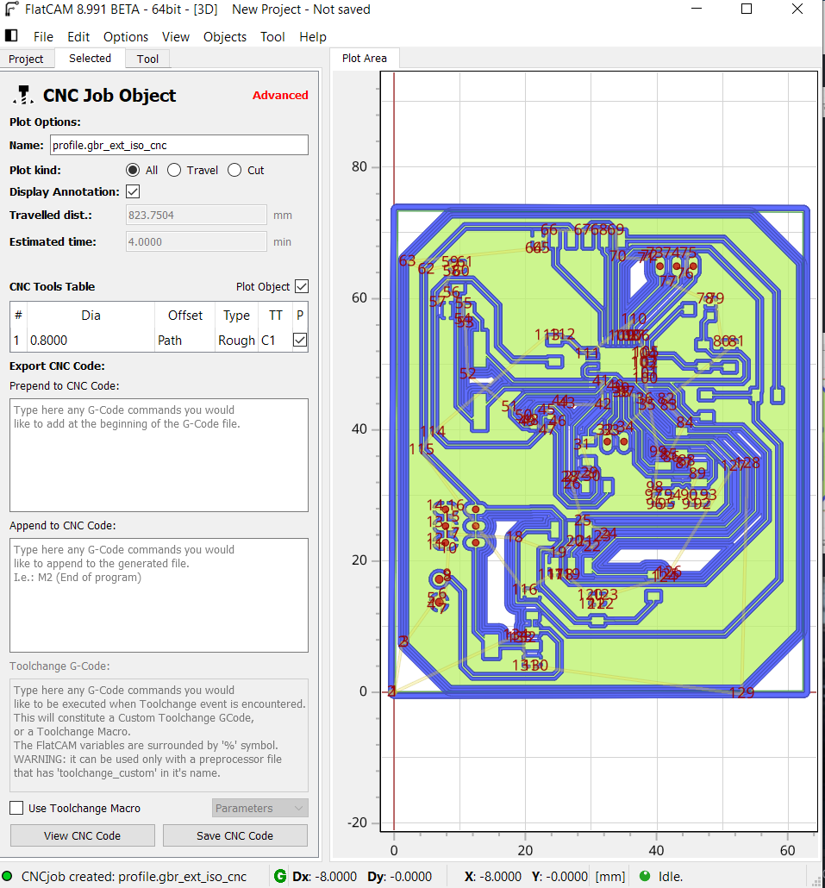
Task: Switch to the Selected tab
Action: pos(90,59)
